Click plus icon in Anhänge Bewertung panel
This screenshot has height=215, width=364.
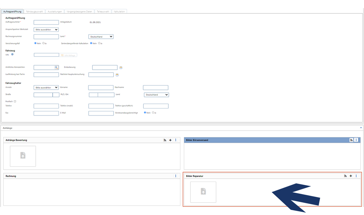click(x=170, y=140)
